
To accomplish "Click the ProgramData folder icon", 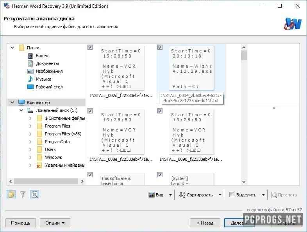I will point(39,142).
